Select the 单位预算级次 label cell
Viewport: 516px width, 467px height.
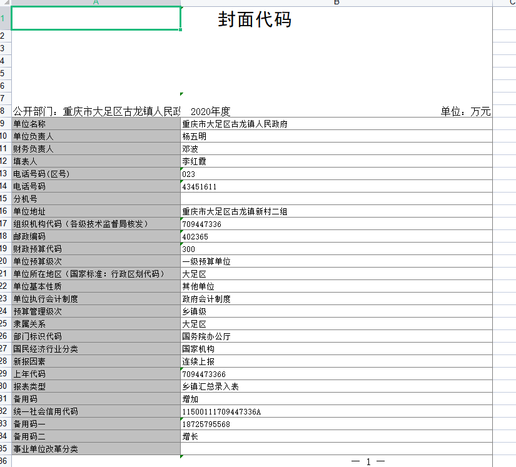coord(96,261)
